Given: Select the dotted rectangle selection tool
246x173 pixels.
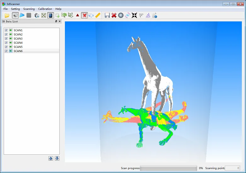Looking at the screenshot, I should point(57,15).
